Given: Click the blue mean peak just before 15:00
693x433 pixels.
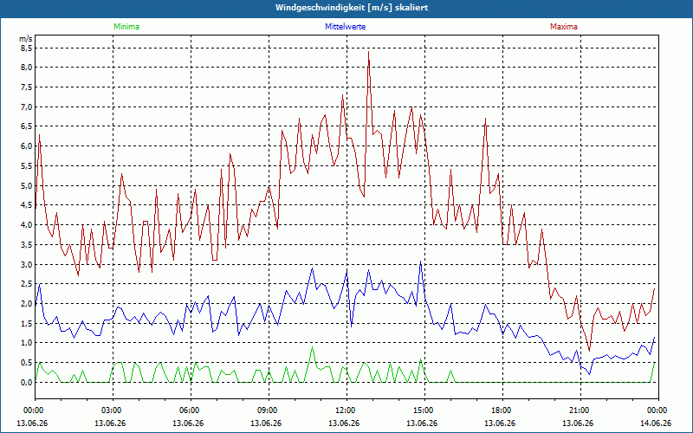Looking at the screenshot, I should 420,262.
